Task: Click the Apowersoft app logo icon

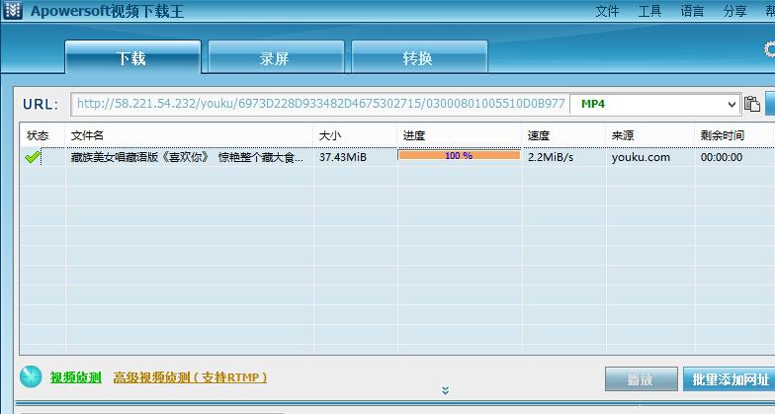Action: pyautogui.click(x=13, y=10)
